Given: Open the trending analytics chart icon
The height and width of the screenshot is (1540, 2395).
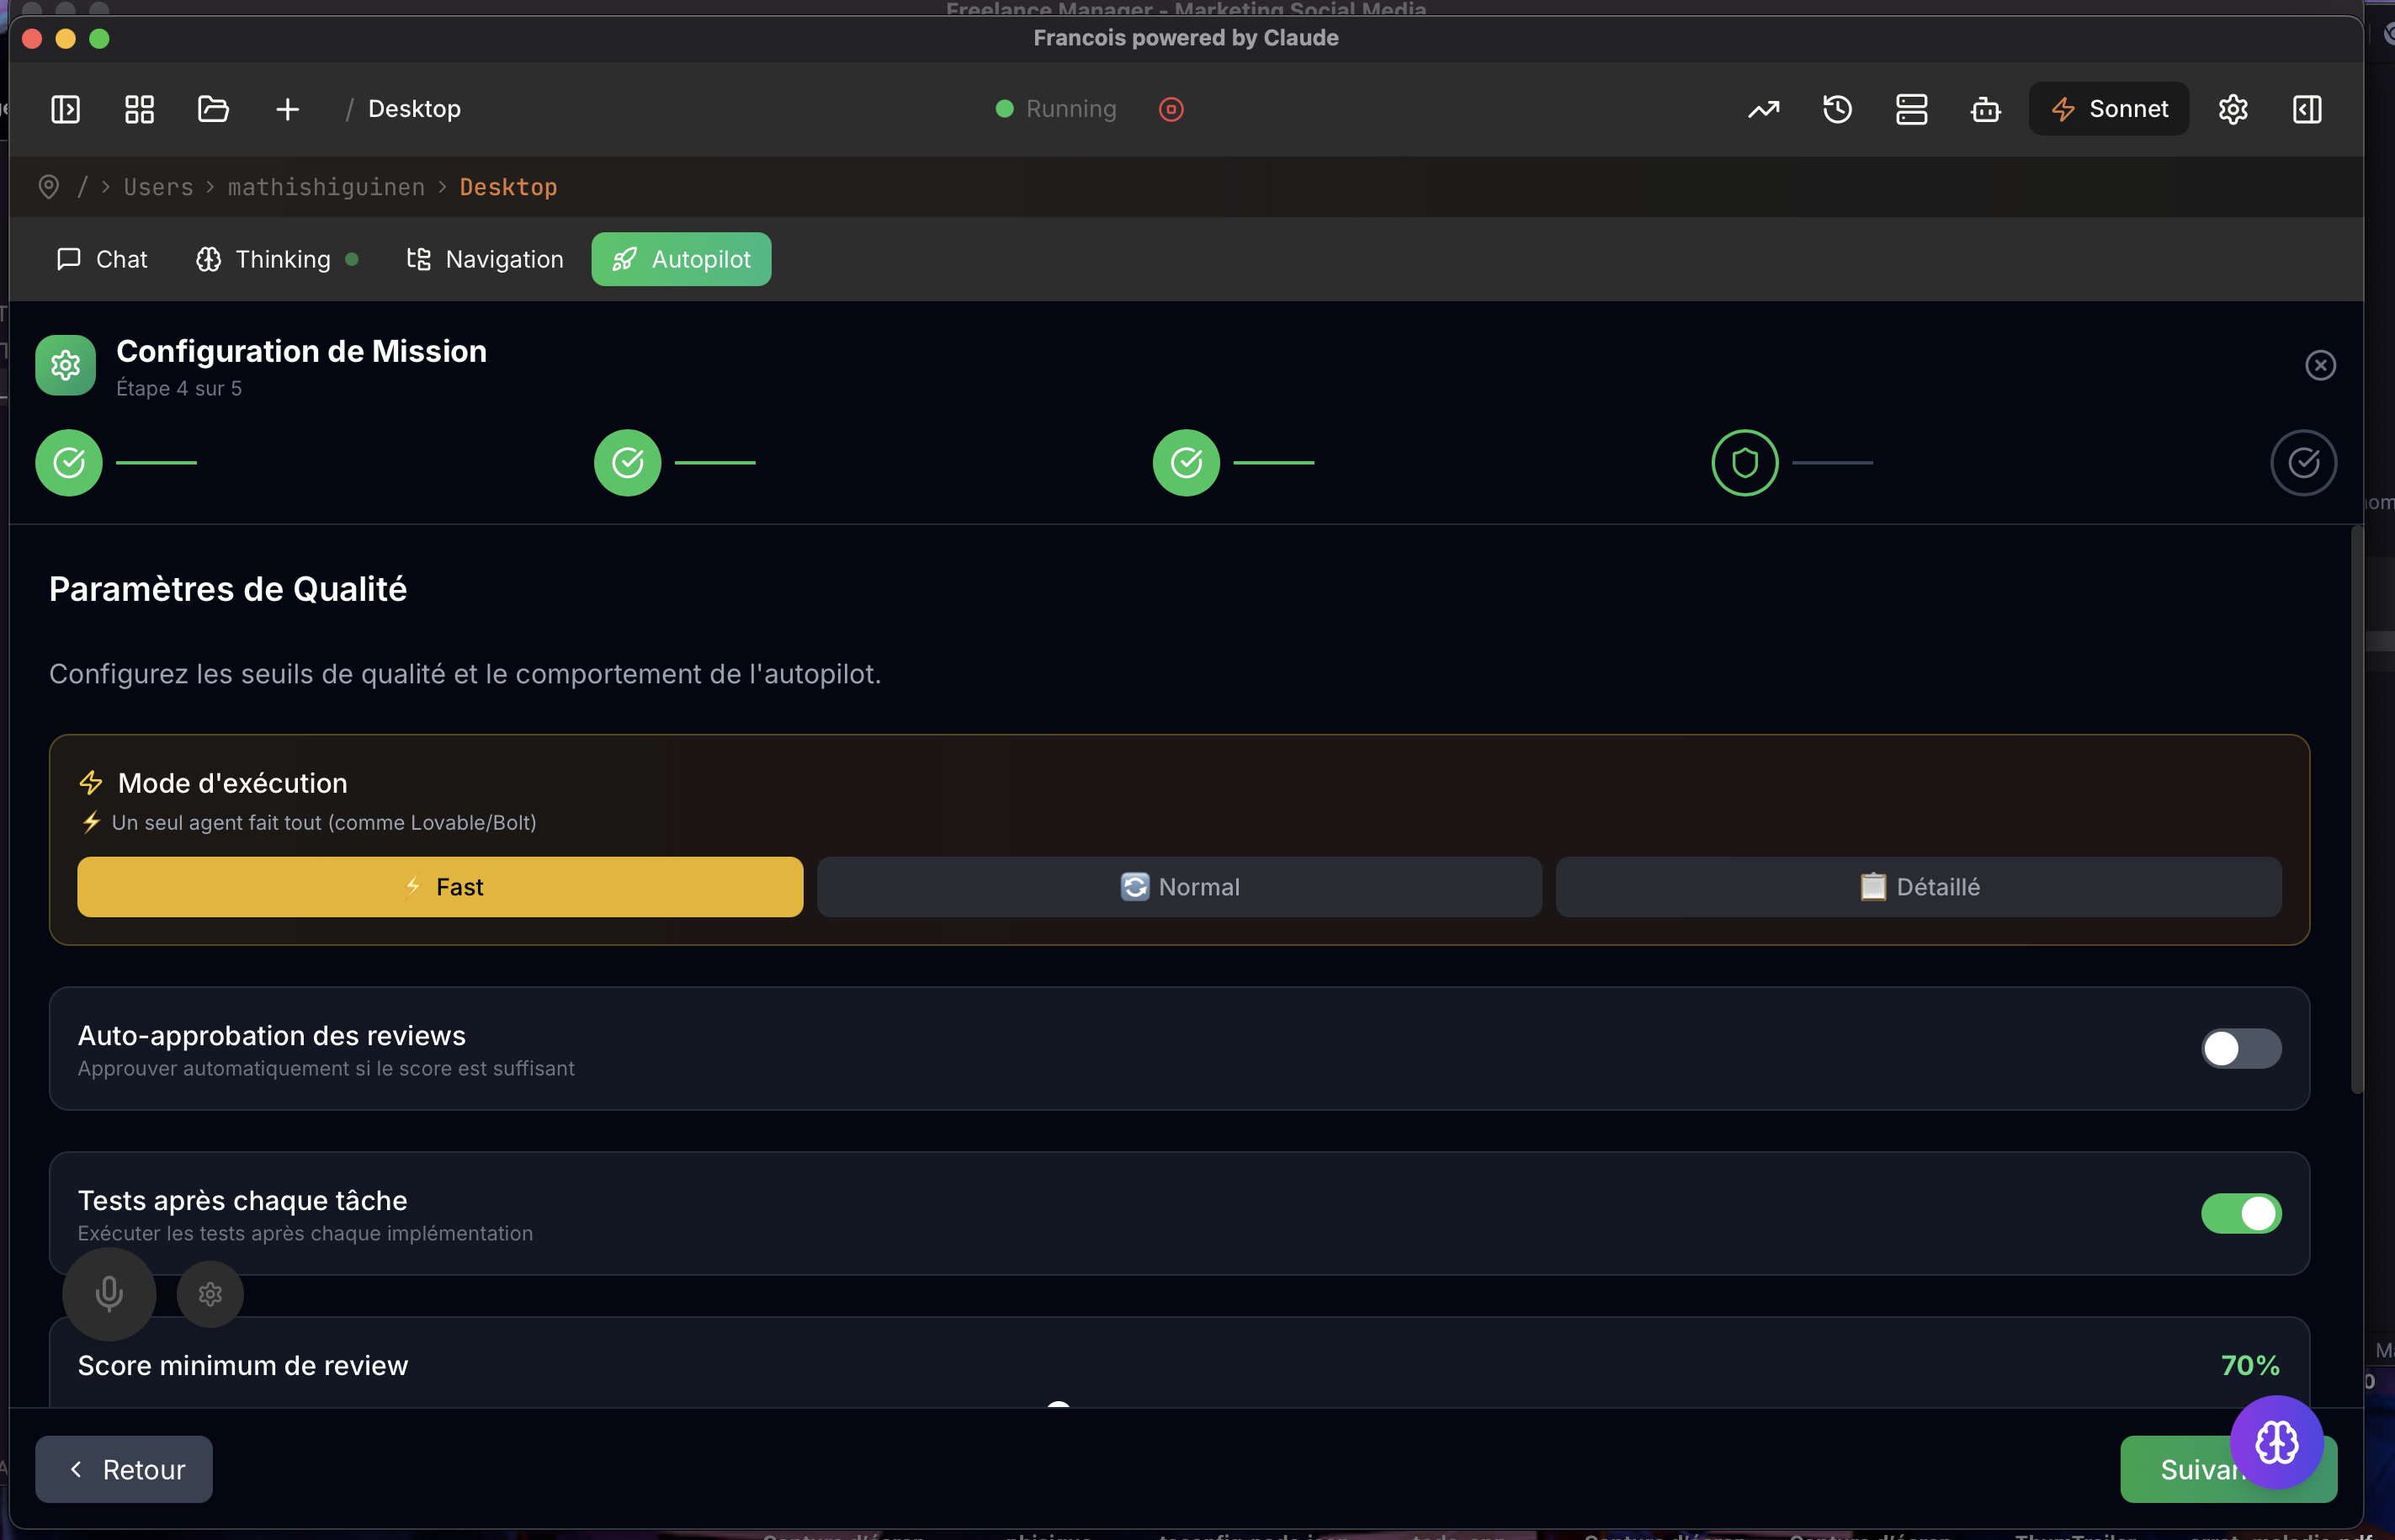Looking at the screenshot, I should click(1764, 109).
